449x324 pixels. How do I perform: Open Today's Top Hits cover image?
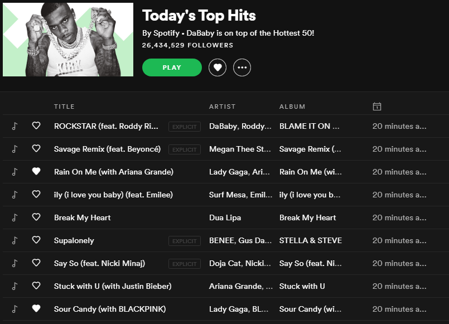(68, 40)
